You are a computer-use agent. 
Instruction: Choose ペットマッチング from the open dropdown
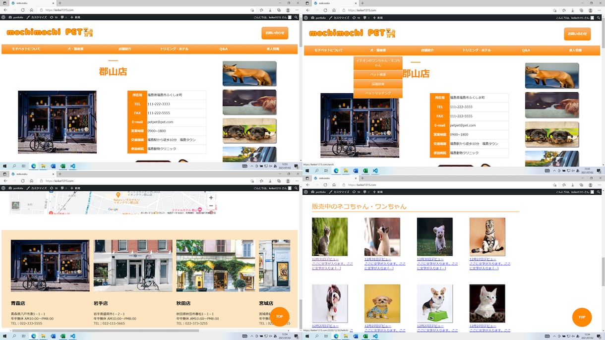click(x=378, y=93)
